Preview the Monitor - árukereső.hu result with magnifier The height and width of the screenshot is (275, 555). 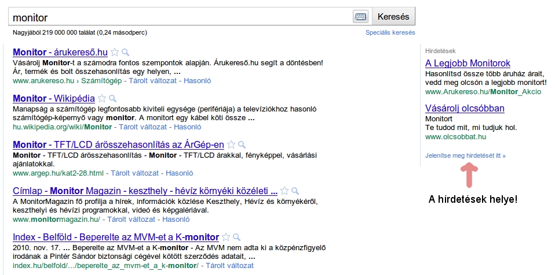coord(125,53)
